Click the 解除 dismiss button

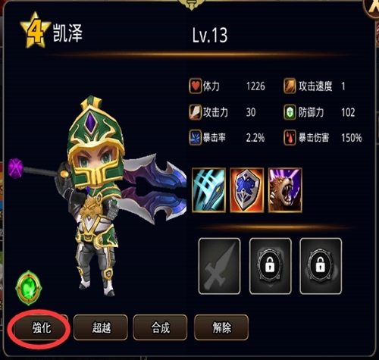pos(221,327)
